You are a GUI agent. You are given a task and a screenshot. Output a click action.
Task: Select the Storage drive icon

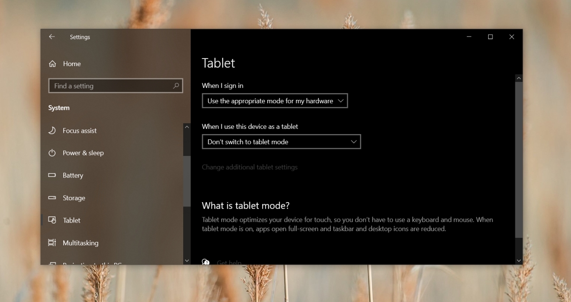click(52, 198)
